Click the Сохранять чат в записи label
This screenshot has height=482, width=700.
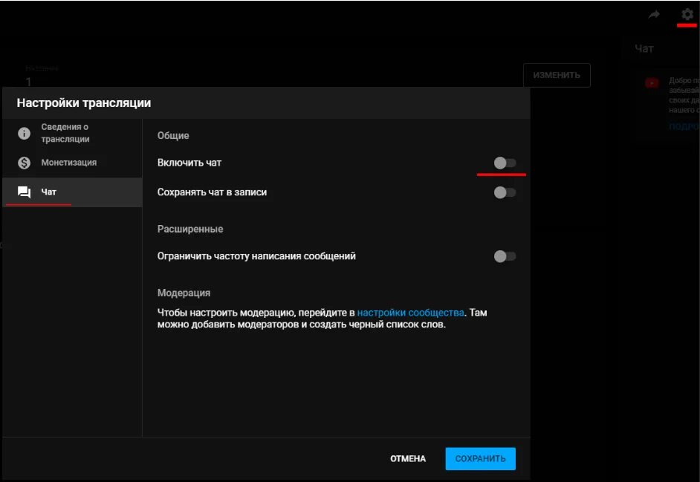pos(212,192)
